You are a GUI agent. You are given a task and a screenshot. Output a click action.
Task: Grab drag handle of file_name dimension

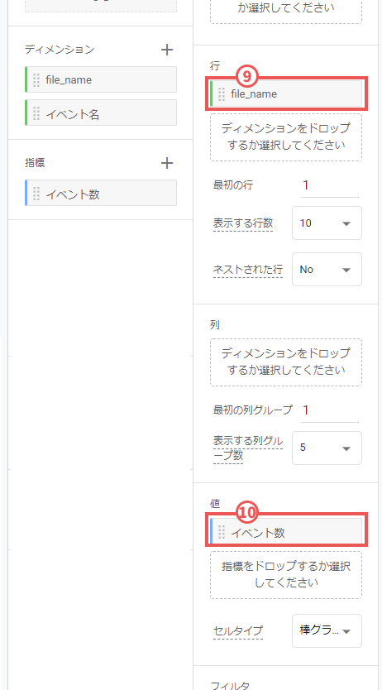point(36,79)
